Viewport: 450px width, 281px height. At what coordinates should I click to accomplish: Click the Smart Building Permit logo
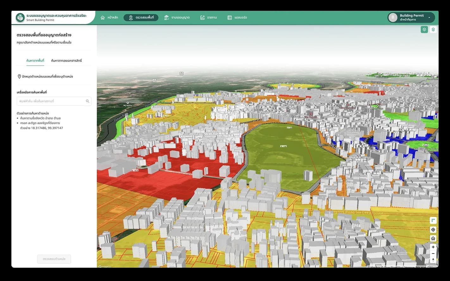pos(20,18)
